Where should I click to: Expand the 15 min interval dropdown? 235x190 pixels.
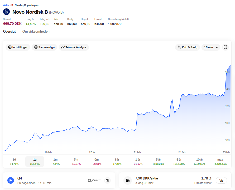pos(211,47)
